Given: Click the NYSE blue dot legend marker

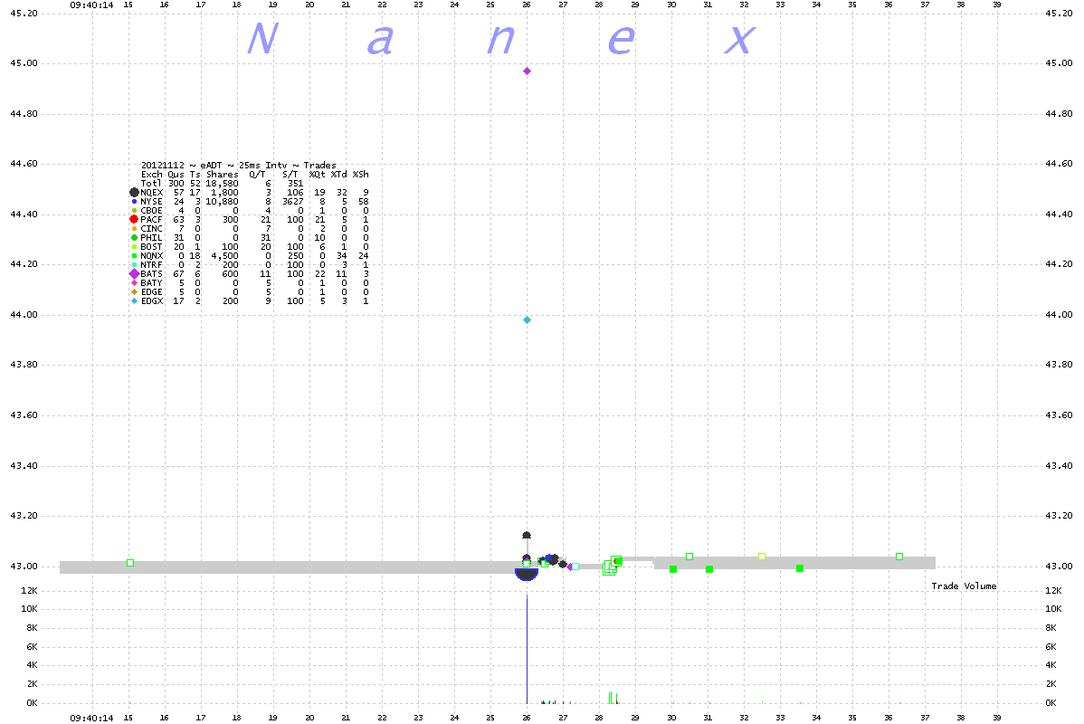Looking at the screenshot, I should (134, 202).
